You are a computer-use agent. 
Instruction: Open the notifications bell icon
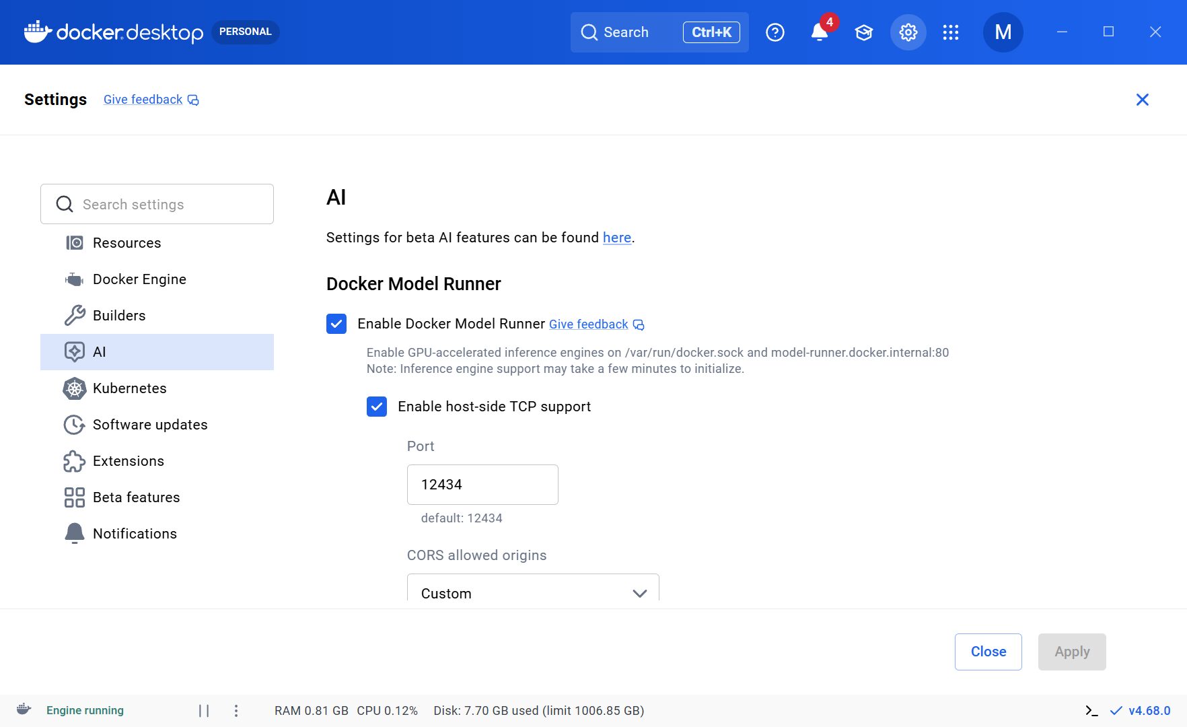pos(819,32)
